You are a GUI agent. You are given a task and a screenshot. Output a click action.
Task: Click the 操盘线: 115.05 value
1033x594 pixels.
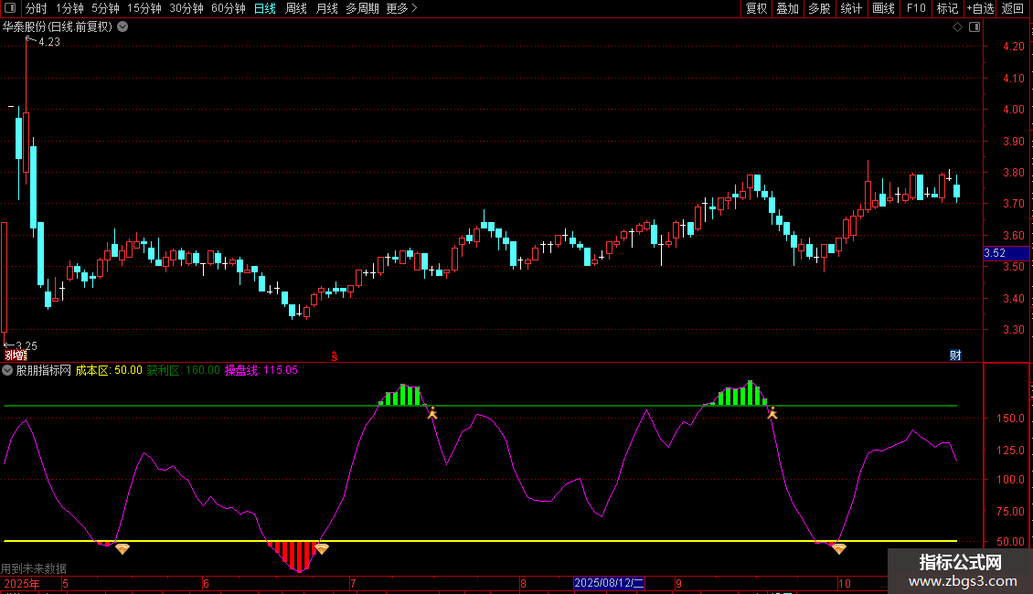(261, 370)
